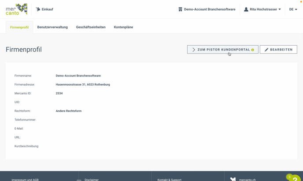303x181 pixels.
Task: Click the Telefonnummer label
Action: (x=25, y=119)
